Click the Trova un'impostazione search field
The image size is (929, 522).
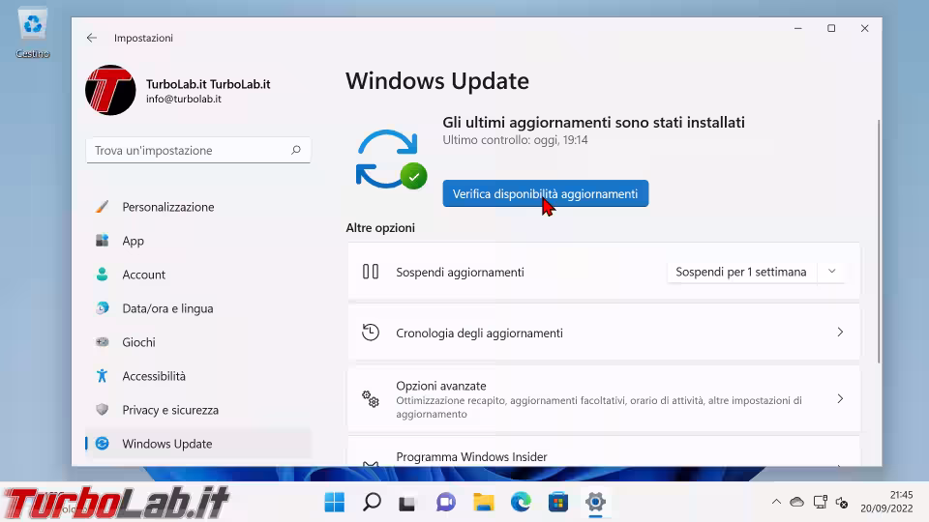click(198, 151)
